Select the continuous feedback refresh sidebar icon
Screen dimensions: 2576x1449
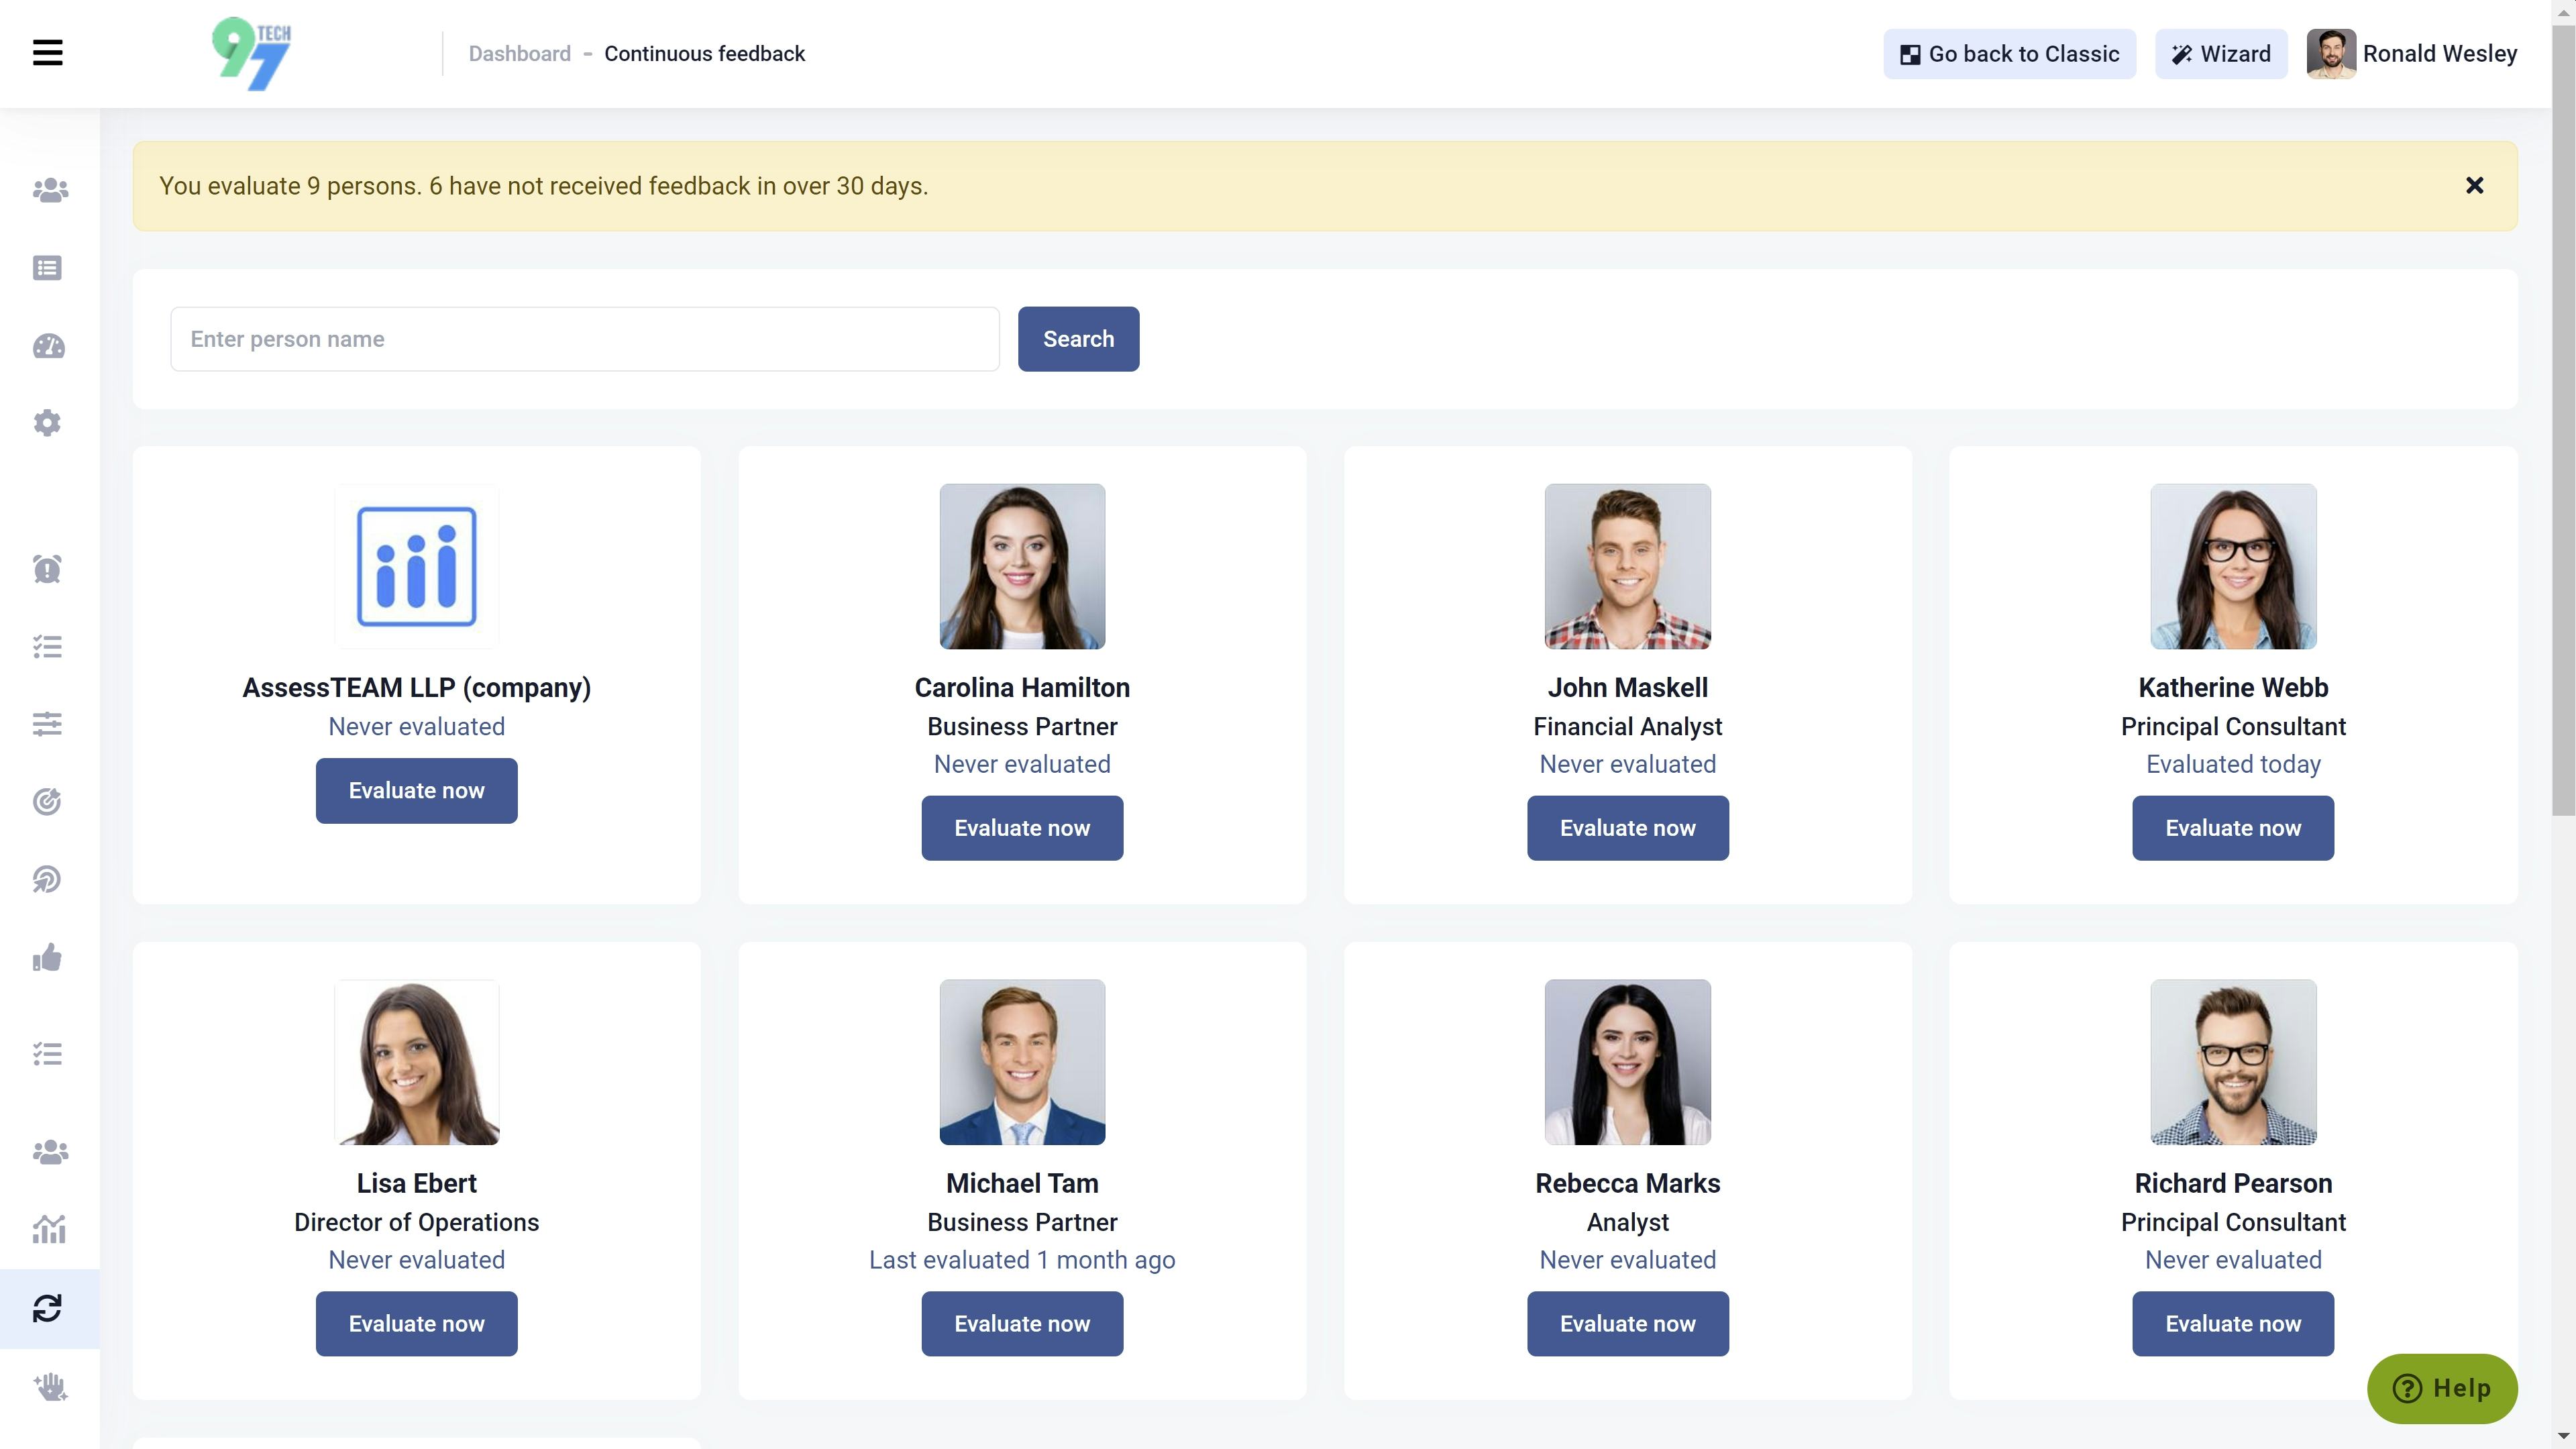(48, 1308)
